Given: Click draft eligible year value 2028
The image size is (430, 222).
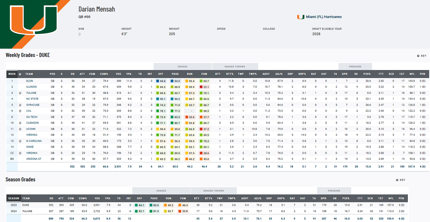Looking at the screenshot, I should coord(316,34).
